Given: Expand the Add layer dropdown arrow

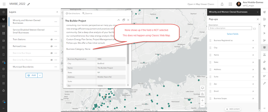Looking at the screenshot, I should [40, 75].
